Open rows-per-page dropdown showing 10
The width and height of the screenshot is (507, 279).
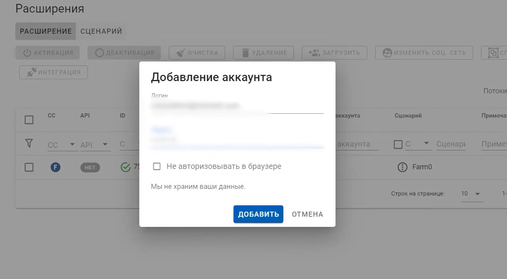(472, 194)
